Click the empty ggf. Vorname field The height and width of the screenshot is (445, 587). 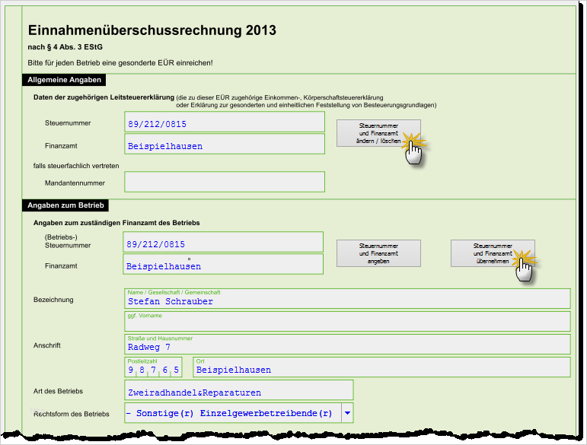[x=347, y=322]
